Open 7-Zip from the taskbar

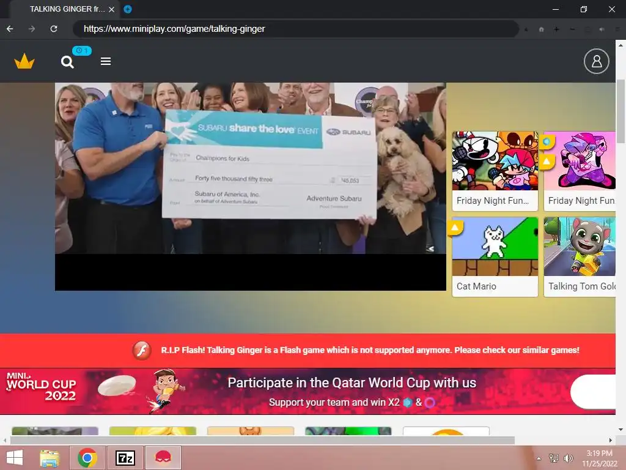click(x=125, y=458)
